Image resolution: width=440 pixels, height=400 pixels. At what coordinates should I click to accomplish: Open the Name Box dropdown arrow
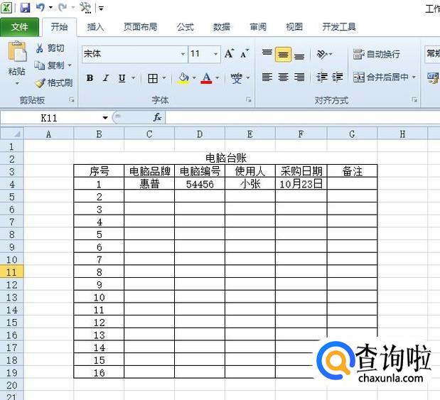[105, 118]
